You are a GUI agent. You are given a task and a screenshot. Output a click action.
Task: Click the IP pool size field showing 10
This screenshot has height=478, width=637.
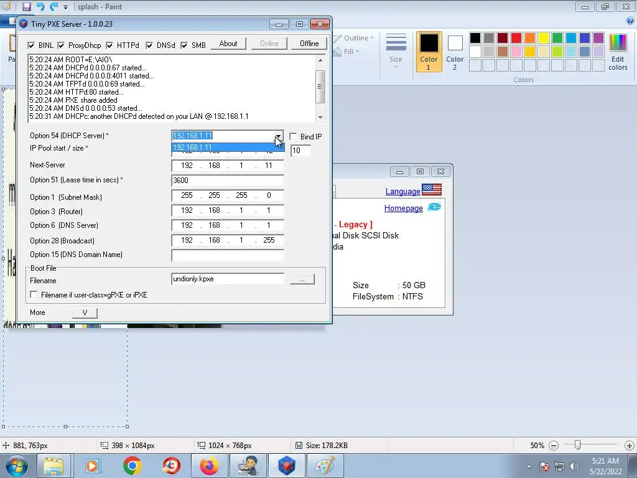[x=301, y=151]
